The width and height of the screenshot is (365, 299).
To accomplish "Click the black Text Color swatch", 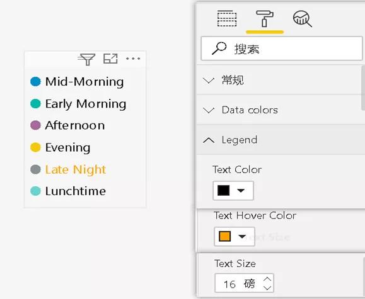I will pyautogui.click(x=223, y=191).
